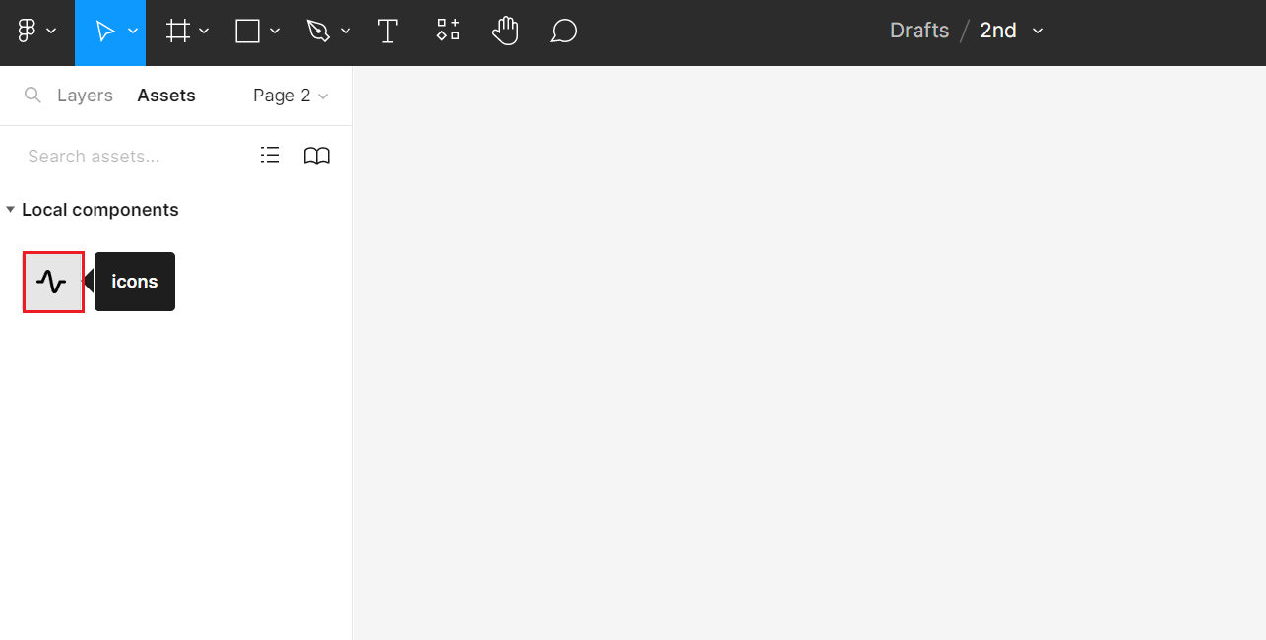Select the icons component thumbnail

[x=53, y=283]
